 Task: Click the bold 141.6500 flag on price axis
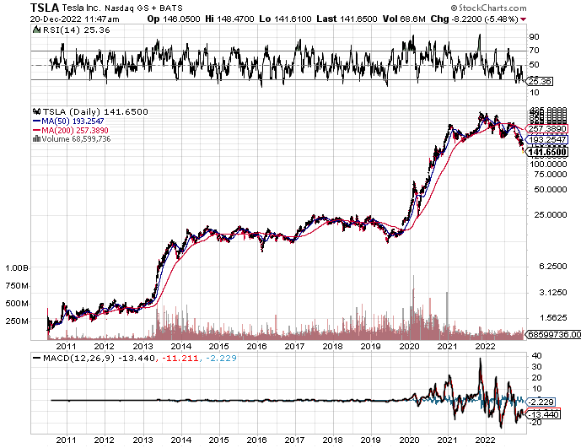547,152
